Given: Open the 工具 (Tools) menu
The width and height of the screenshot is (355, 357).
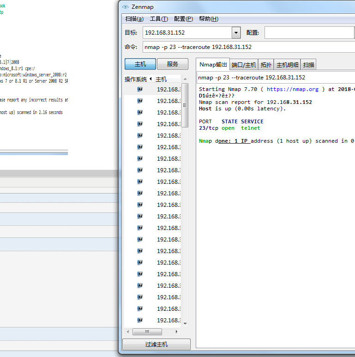Looking at the screenshot, I should click(x=159, y=19).
